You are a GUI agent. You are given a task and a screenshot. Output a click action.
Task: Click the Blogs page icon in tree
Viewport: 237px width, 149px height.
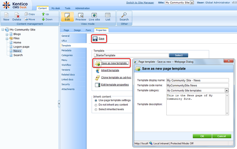pos(11,34)
